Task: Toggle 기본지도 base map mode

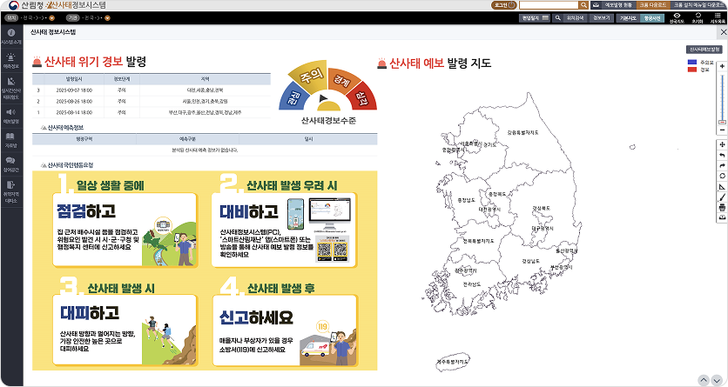Action: point(627,17)
